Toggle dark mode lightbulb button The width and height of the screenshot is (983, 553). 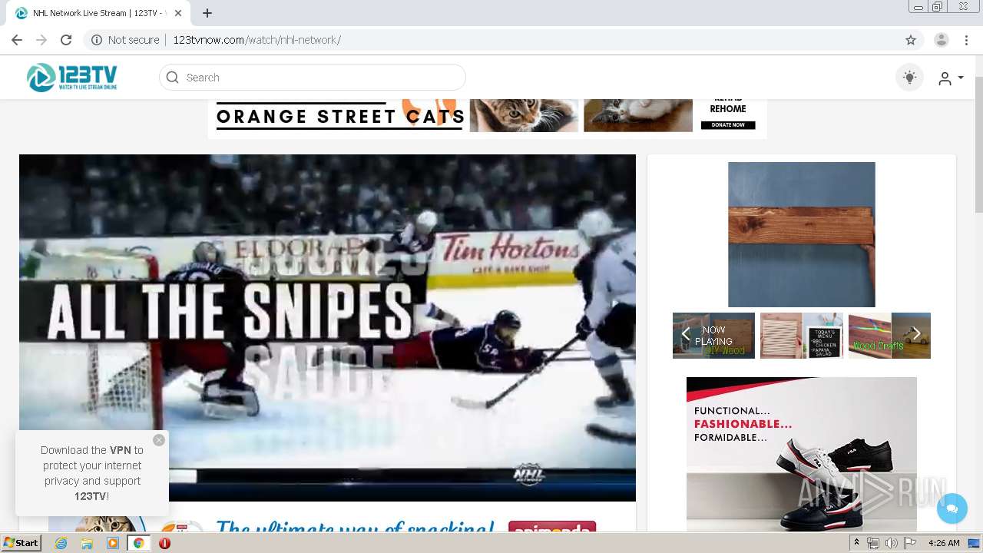click(909, 78)
